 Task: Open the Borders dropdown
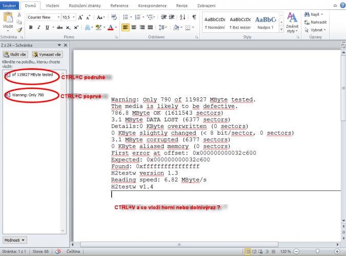click(193, 27)
